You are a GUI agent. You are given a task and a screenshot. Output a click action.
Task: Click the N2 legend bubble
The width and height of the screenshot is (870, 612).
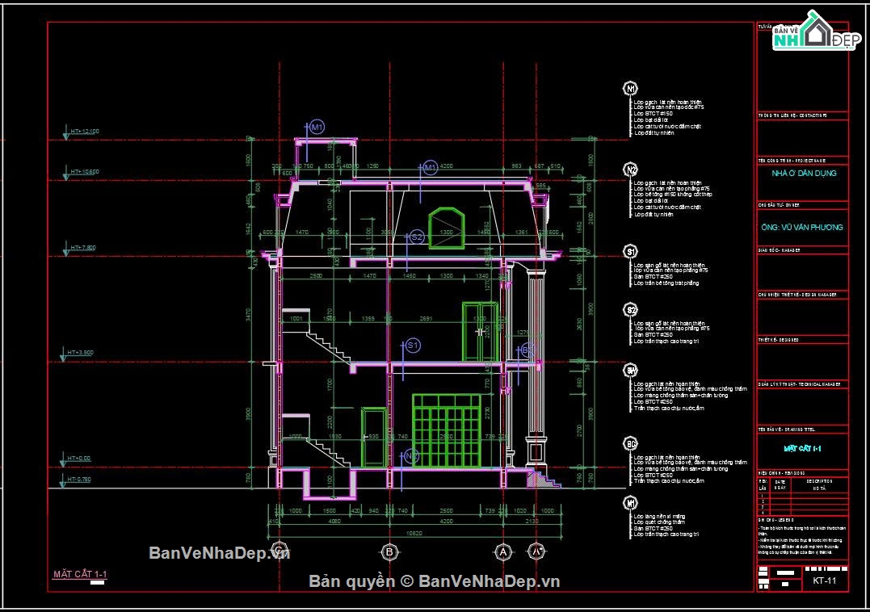[x=630, y=170]
